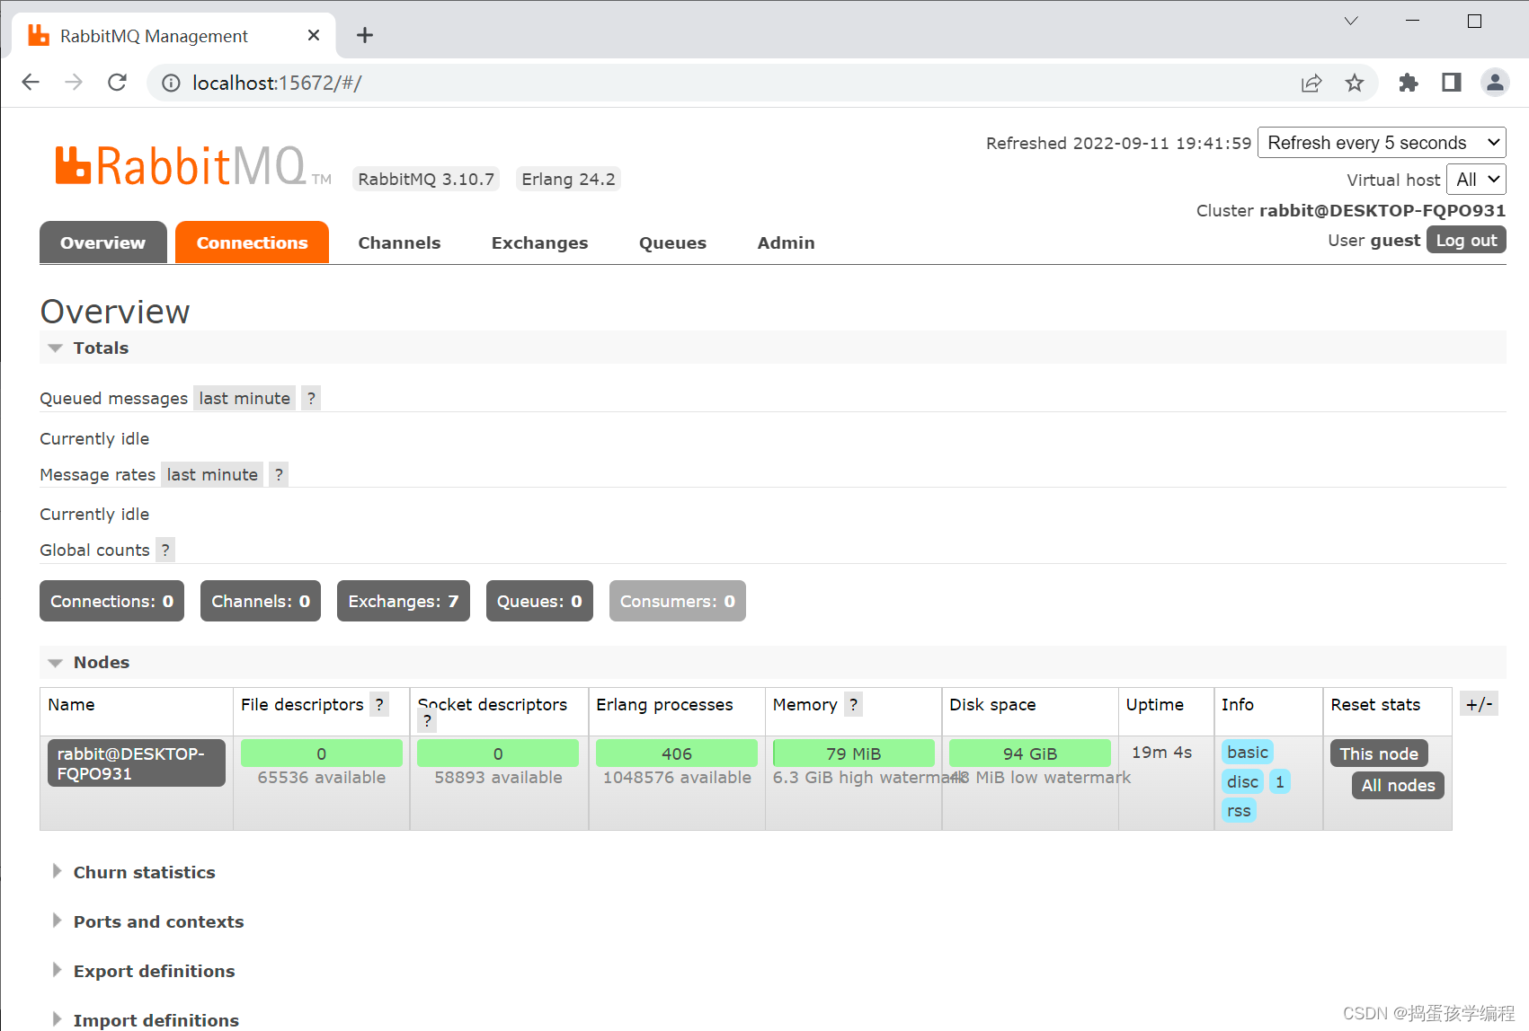Switch to the Overview tab
The height and width of the screenshot is (1031, 1529).
coord(103,242)
